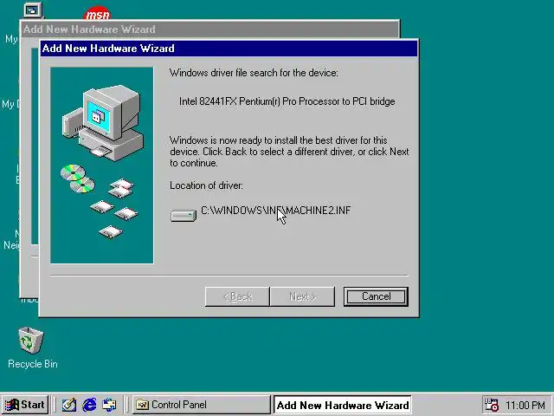Select Add New Hardware Wizard taskbar button
554x416 pixels.
[x=343, y=405]
